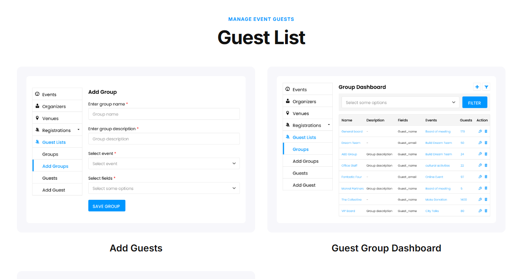
Task: Delete the Office Staff group
Action: [486, 166]
